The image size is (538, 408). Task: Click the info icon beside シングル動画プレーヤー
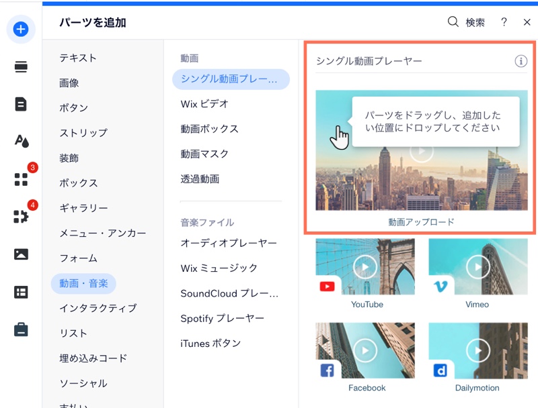click(521, 60)
